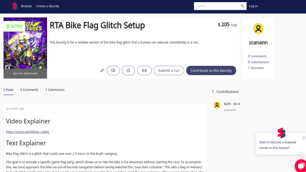The width and height of the screenshot is (306, 172).
Task: Click contributor avatar beside $205 contribution
Action: pos(217,105)
